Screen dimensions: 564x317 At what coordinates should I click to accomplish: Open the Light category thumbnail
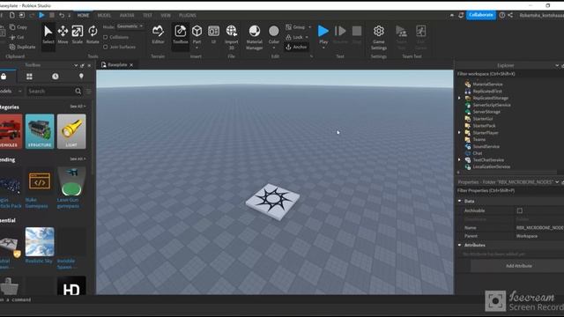tap(71, 131)
